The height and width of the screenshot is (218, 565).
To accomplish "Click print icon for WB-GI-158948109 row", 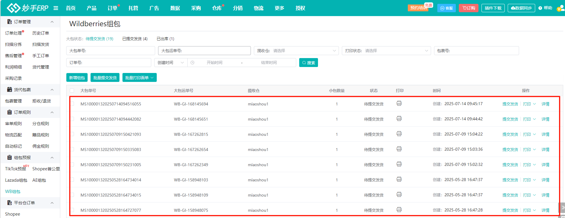I will point(399,194).
